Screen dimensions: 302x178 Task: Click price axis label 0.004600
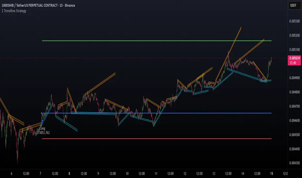tap(295, 121)
